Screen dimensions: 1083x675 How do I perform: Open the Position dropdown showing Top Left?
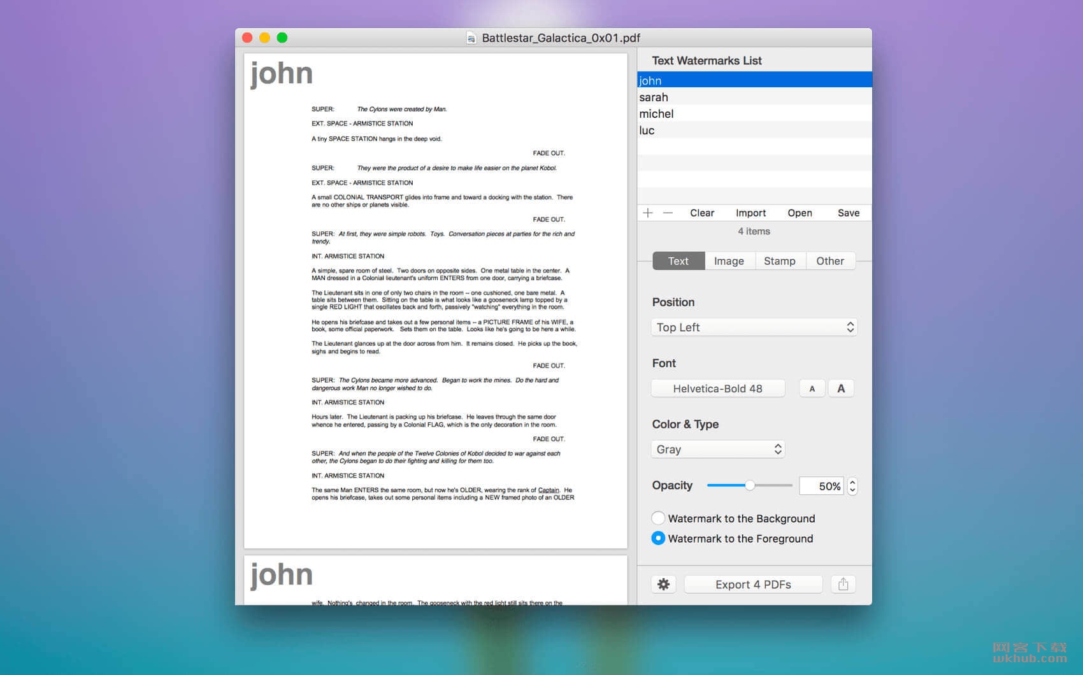[x=754, y=327]
